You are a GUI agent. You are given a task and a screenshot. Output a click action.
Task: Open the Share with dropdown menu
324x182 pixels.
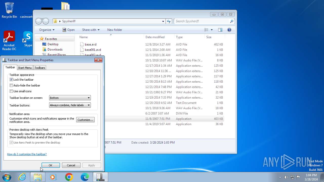pos(91,30)
